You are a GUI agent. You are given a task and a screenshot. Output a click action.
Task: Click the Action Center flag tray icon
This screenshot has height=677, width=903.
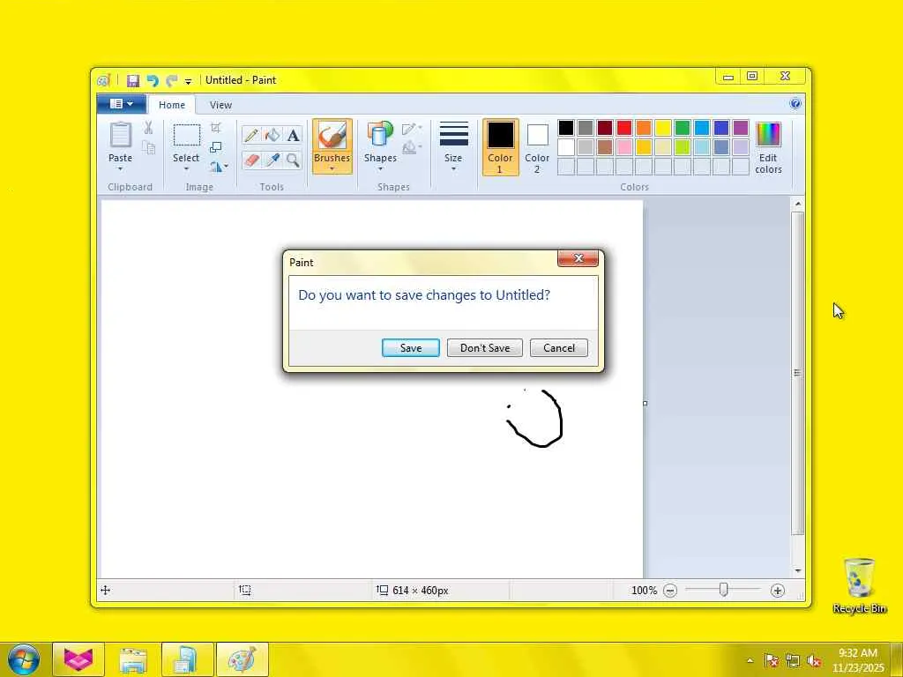(771, 661)
